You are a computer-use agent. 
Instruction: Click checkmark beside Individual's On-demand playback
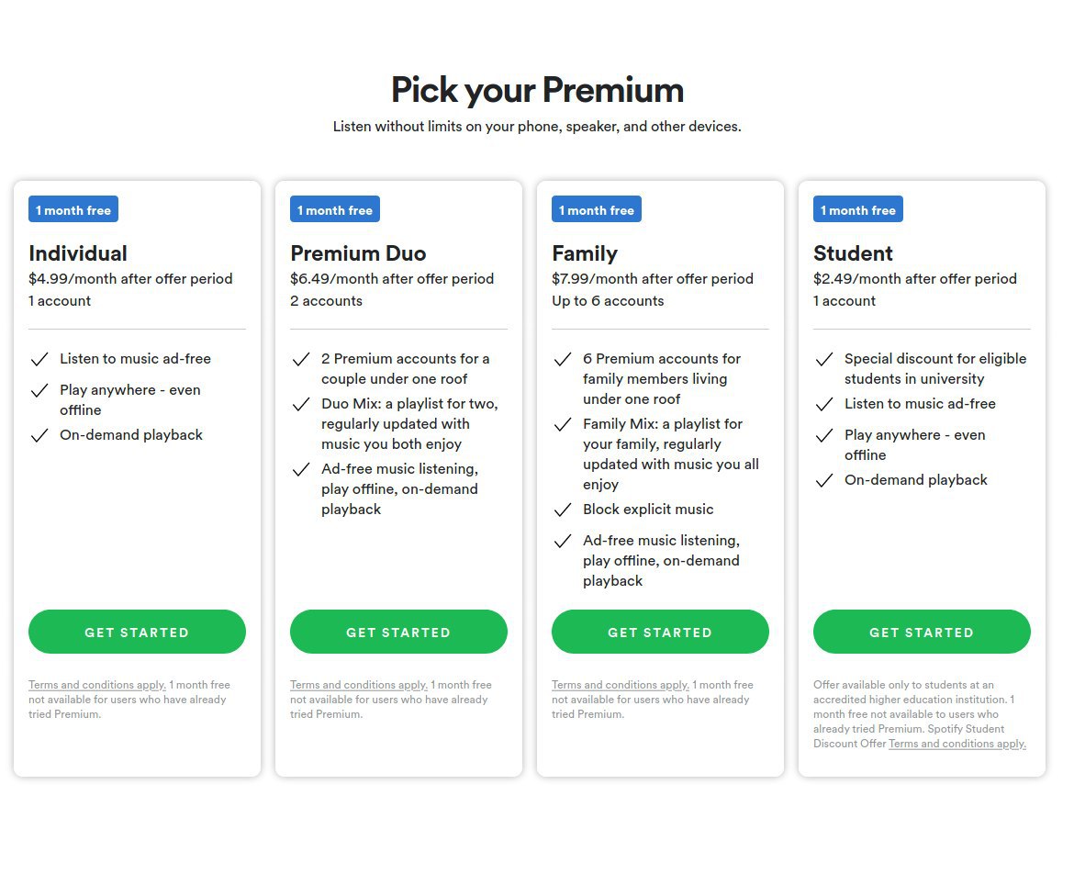pyautogui.click(x=39, y=435)
